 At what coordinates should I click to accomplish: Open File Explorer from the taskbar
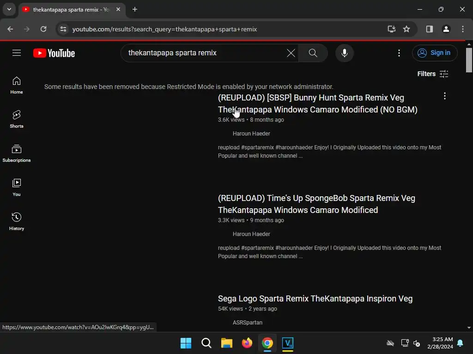(x=226, y=343)
